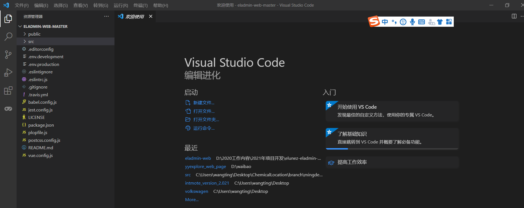The height and width of the screenshot is (208, 524).
Task: Open the 选择(S) menu
Action: [61, 5]
